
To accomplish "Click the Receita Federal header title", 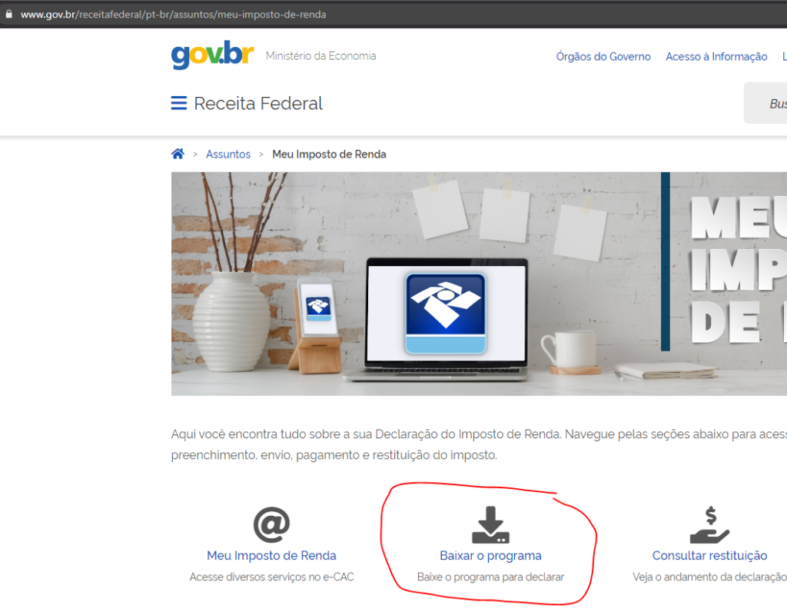I will pyautogui.click(x=258, y=103).
